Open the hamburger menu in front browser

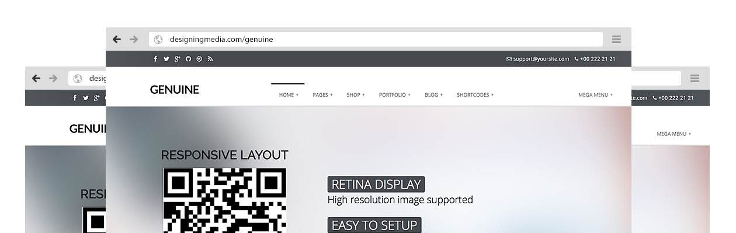coord(616,39)
